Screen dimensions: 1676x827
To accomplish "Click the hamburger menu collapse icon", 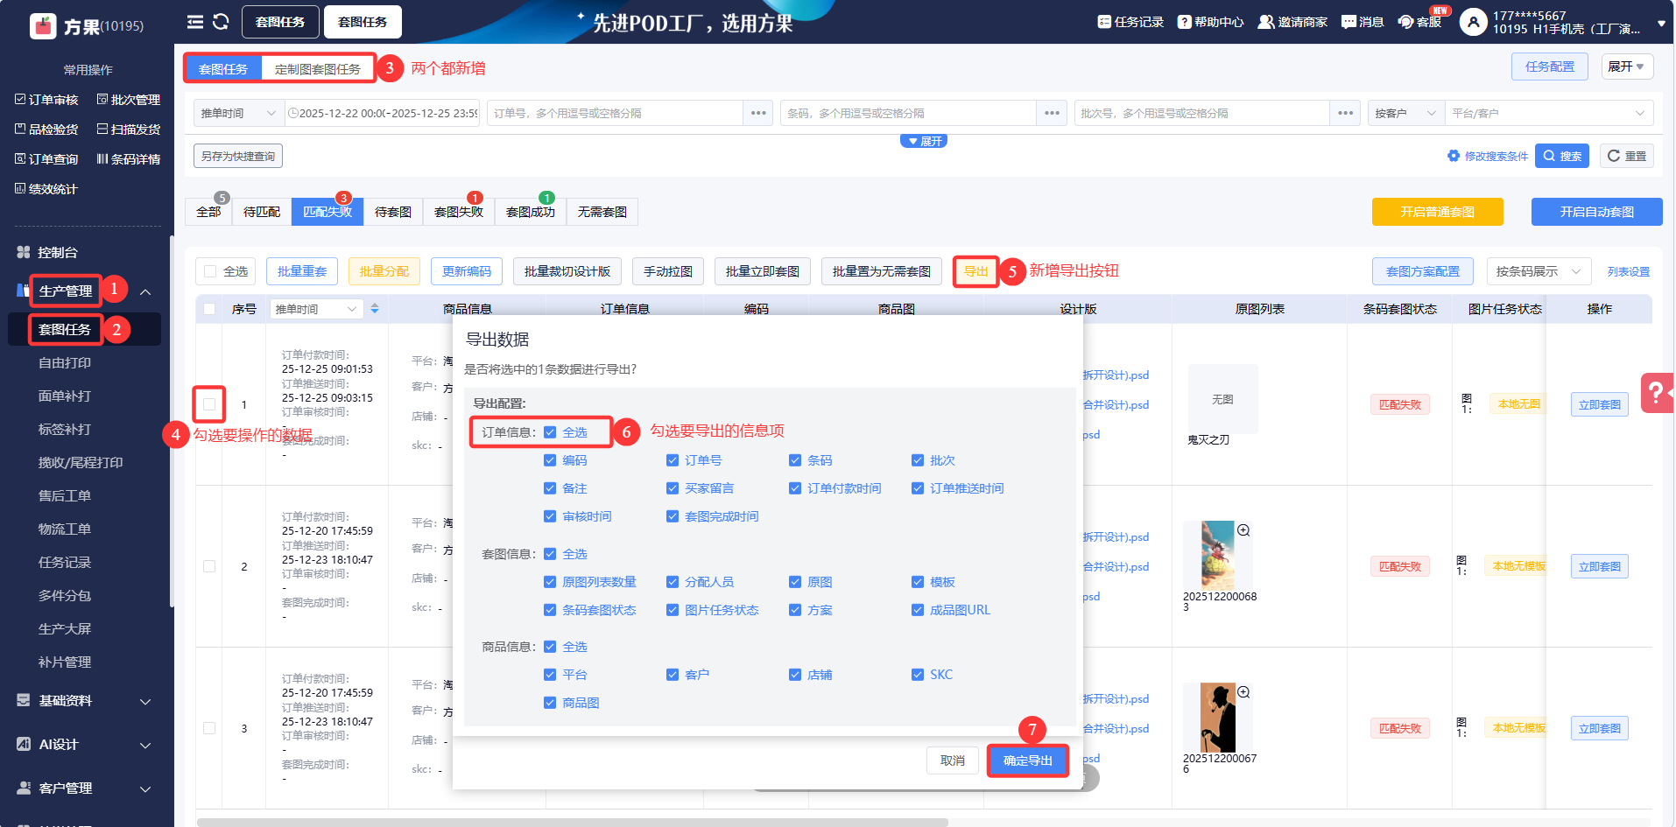I will tap(195, 22).
